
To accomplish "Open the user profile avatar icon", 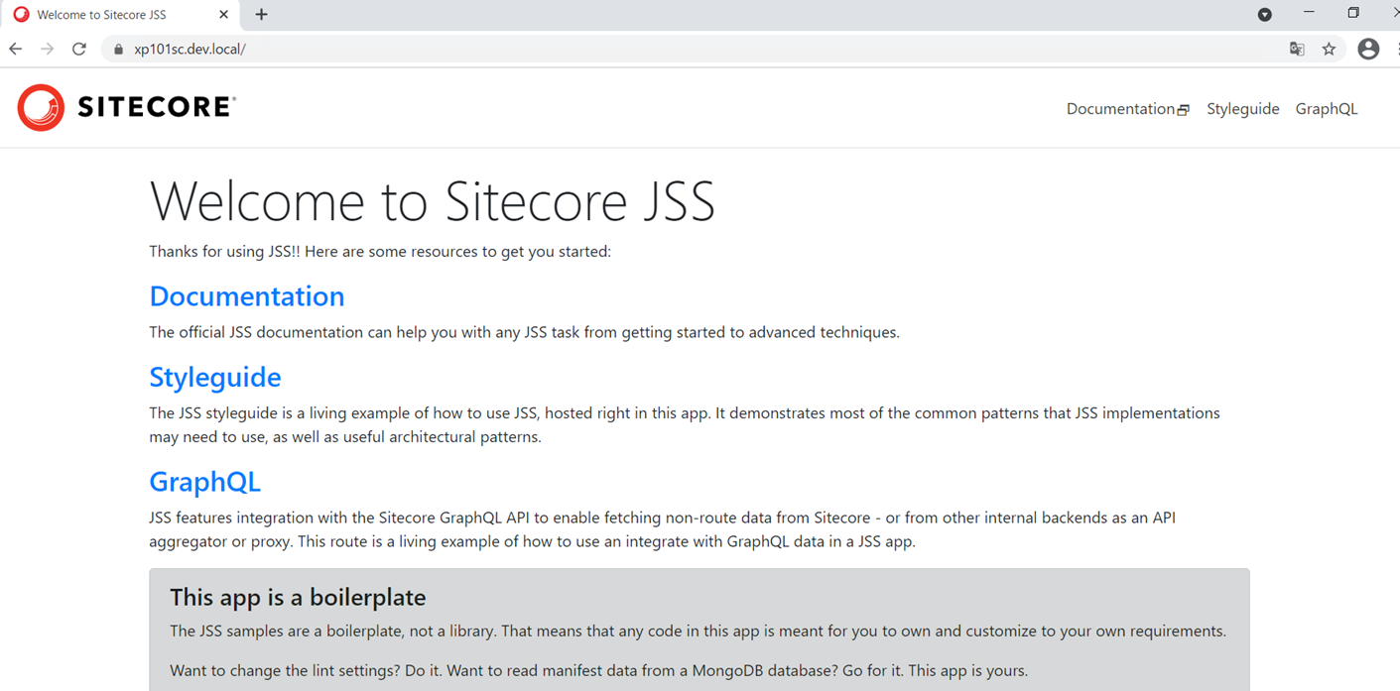I will pyautogui.click(x=1368, y=49).
